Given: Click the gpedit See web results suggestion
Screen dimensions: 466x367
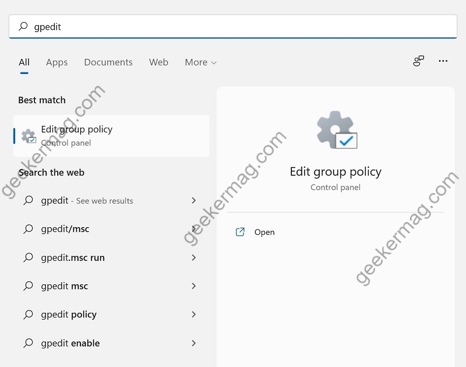Looking at the screenshot, I should click(x=110, y=200).
